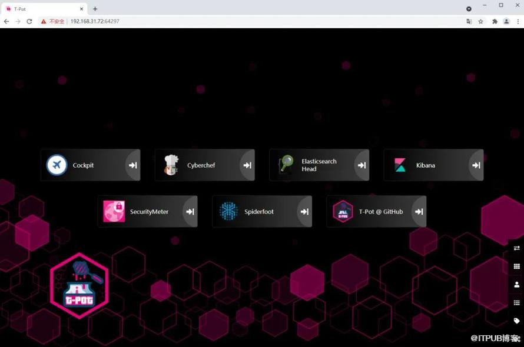The width and height of the screenshot is (524, 347).
Task: Go back with browser back arrow
Action: 6,21
